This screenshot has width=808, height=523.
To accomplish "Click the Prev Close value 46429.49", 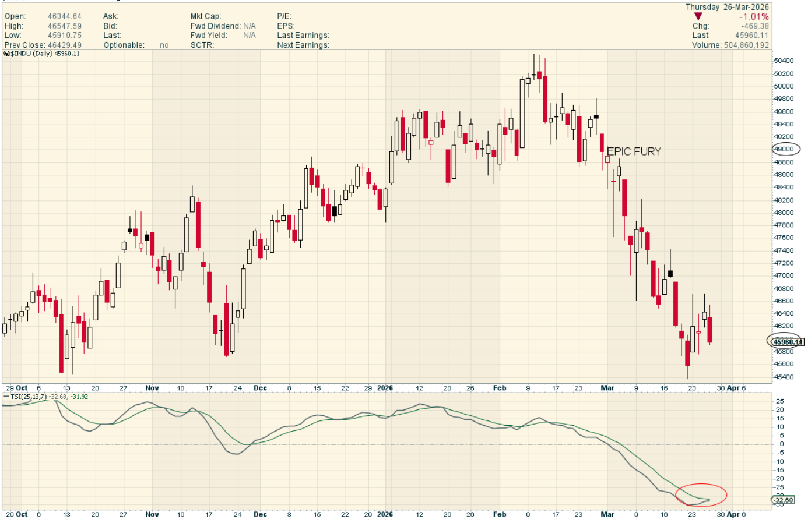I will pyautogui.click(x=64, y=45).
